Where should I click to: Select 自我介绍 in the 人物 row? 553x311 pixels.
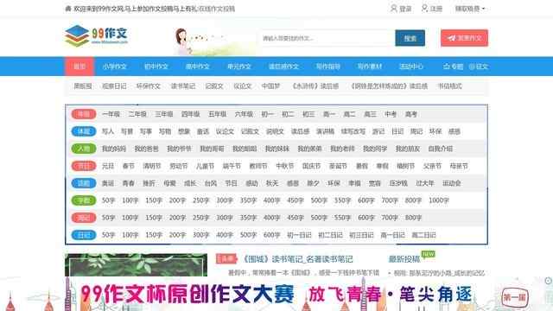(x=440, y=149)
